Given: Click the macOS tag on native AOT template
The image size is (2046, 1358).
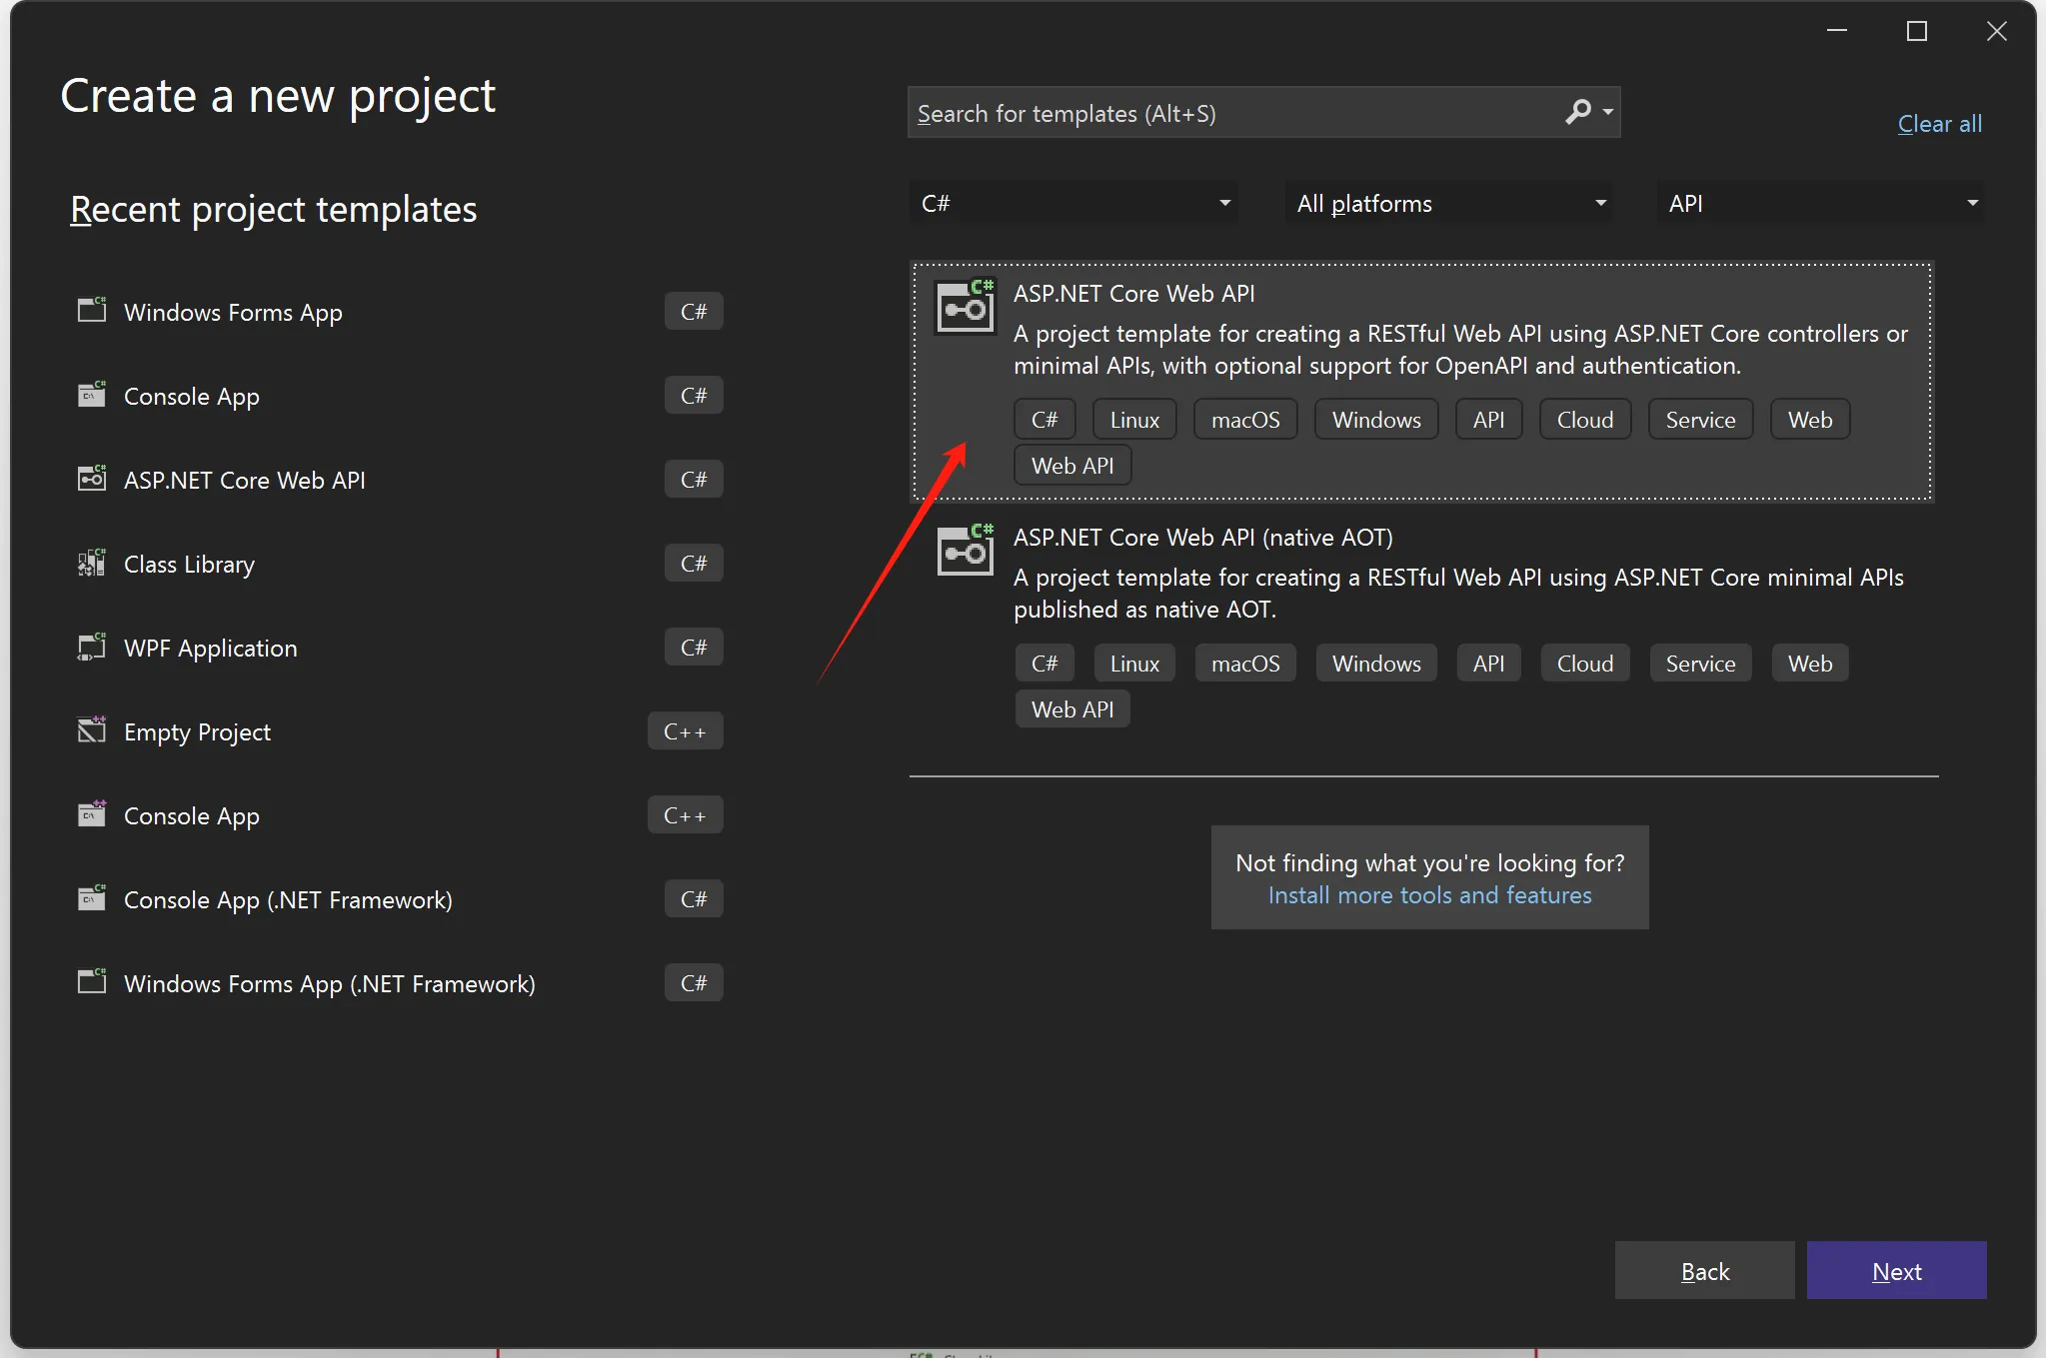Looking at the screenshot, I should click(x=1245, y=664).
